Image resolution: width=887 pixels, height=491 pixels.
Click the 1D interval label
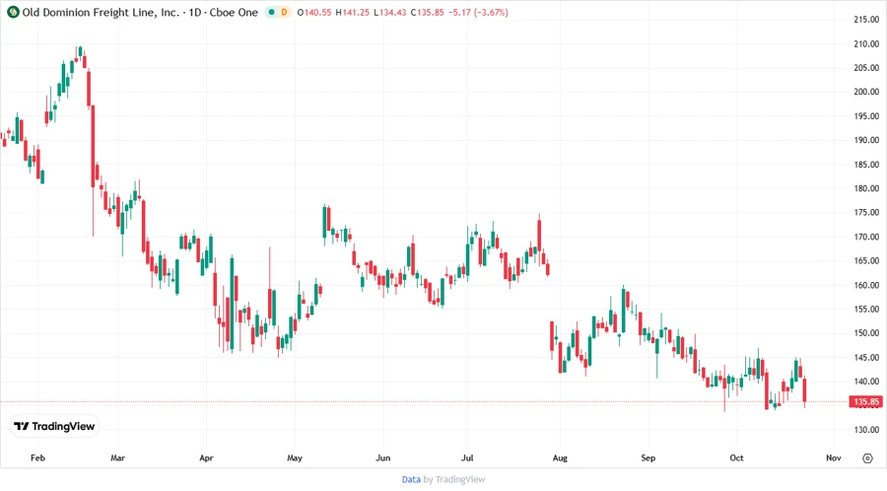click(x=195, y=13)
